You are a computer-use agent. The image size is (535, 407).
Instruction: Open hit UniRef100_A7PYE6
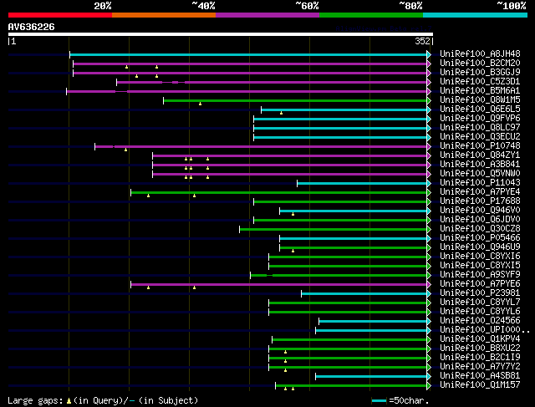[480, 284]
